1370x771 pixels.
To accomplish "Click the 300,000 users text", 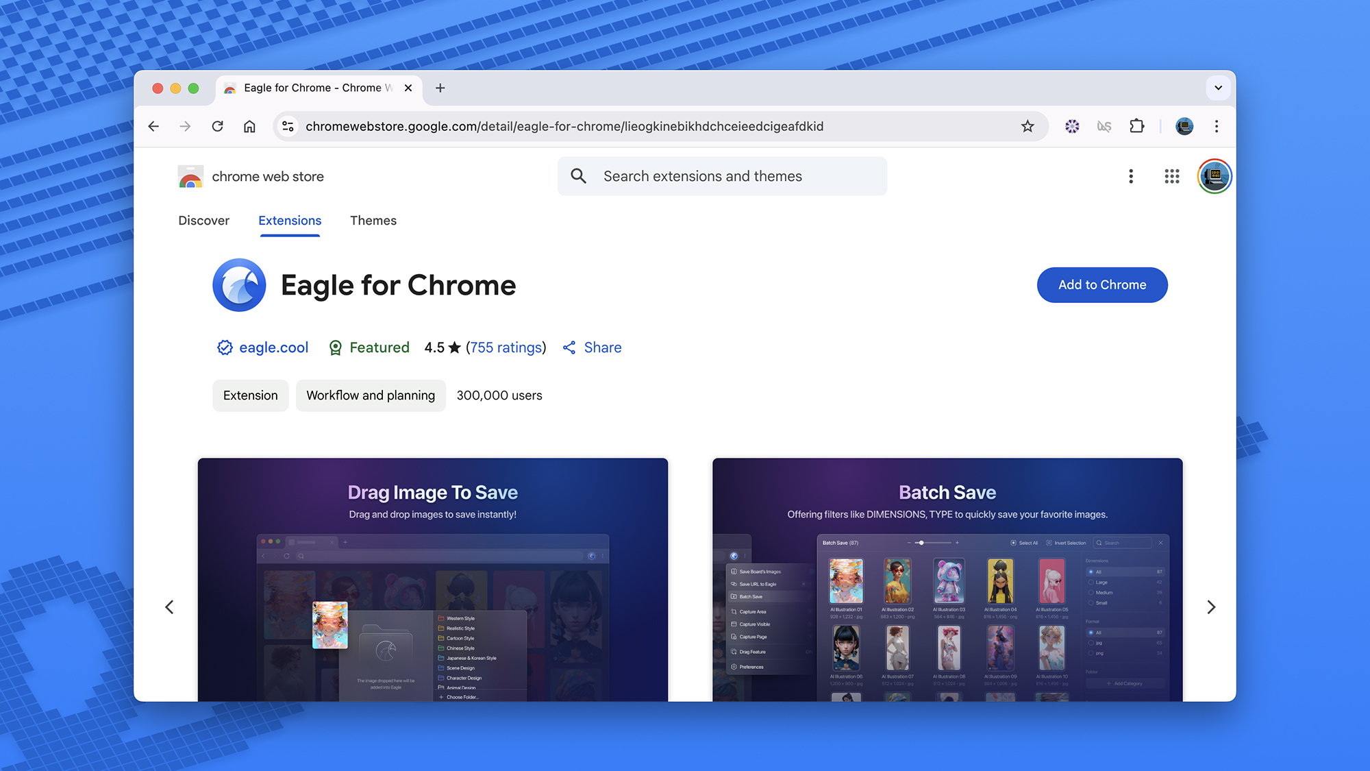I will click(499, 395).
